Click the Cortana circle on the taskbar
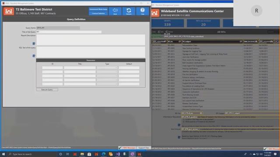This screenshot has height=157, width=280. coord(60,154)
